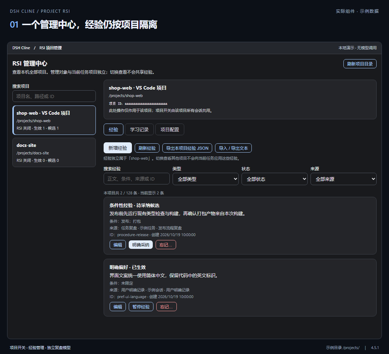This screenshot has width=389, height=354.
Task: Click the 项目 ID value text
Action: pos(146,104)
